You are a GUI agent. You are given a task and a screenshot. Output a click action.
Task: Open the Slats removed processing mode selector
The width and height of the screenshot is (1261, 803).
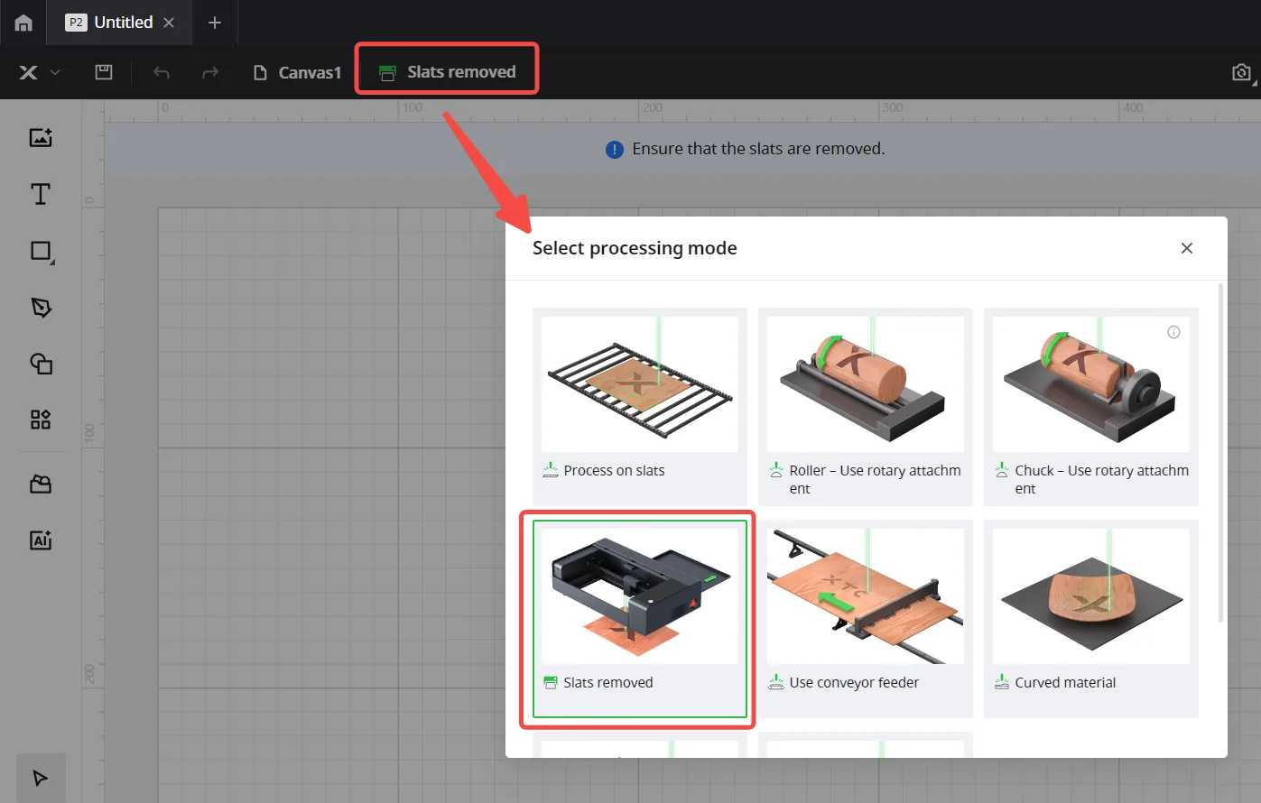(447, 72)
